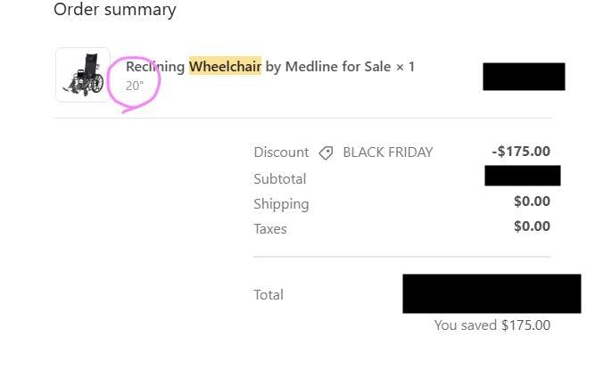Click the "Discount" label
Screen dimensions: 595x370
pos(281,152)
